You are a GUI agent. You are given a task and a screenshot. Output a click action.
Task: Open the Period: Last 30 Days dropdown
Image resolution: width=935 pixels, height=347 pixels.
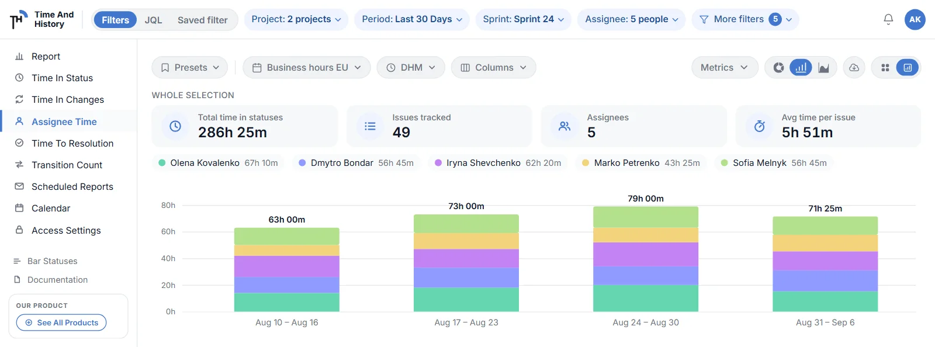[x=412, y=19]
